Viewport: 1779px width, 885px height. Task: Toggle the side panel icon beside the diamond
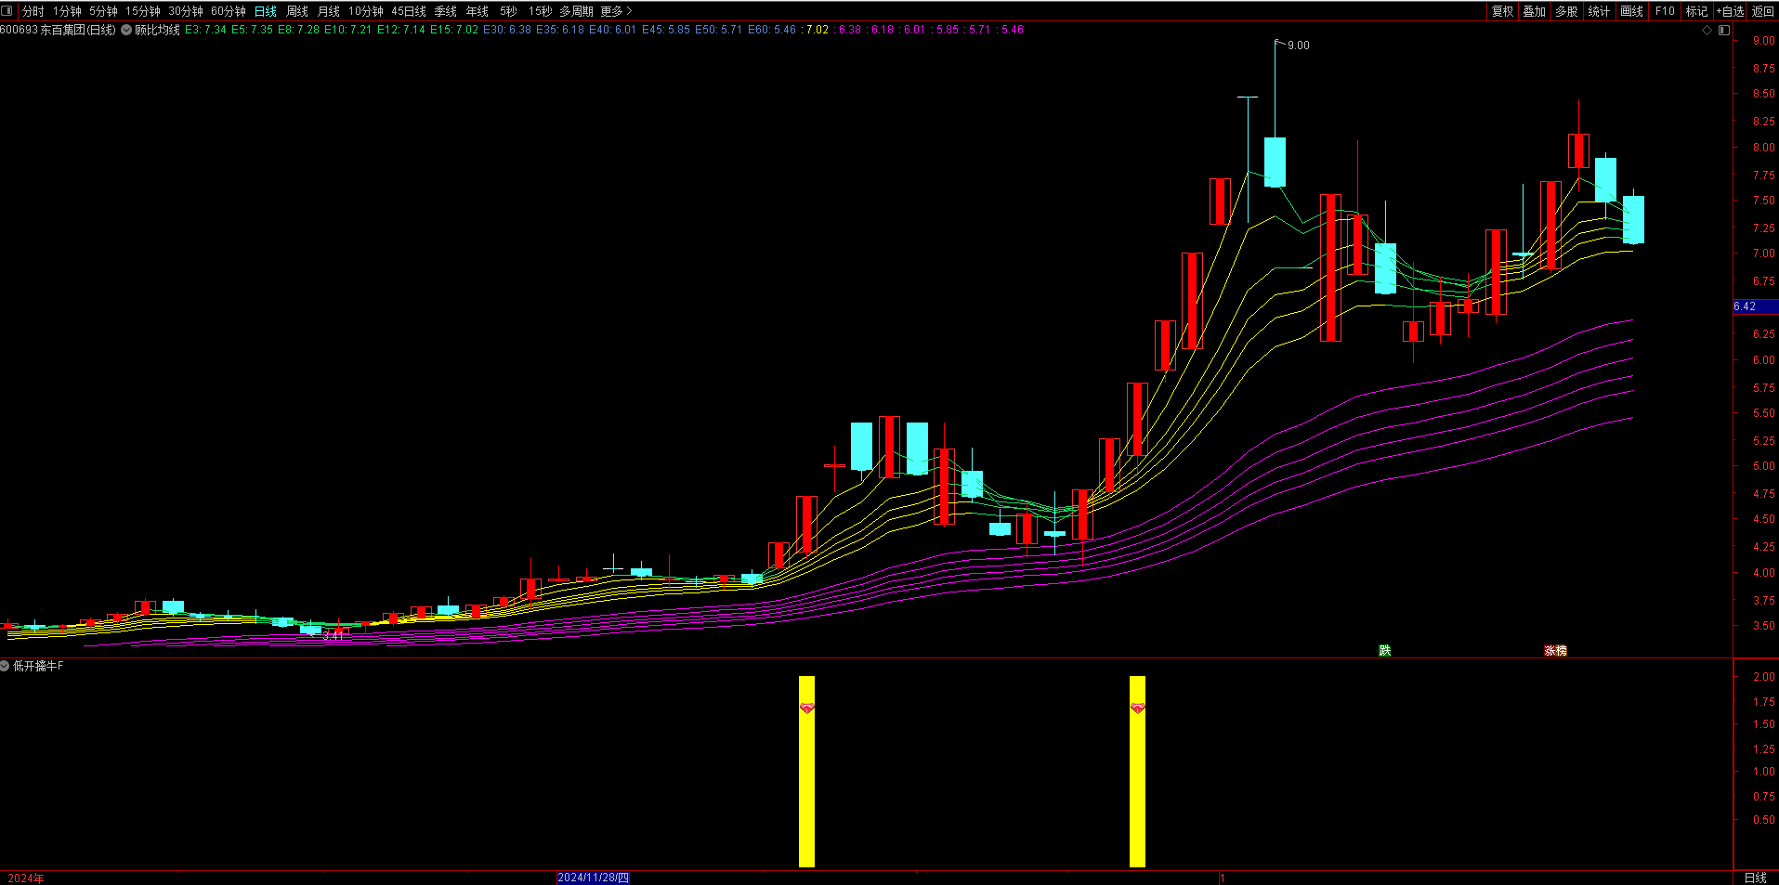coord(1724,31)
